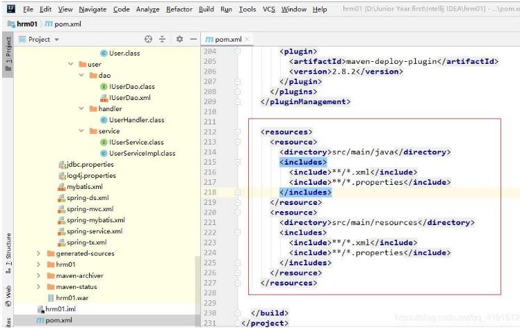Click the hrm01.war archive icon
Viewport: 520px width, 330px height.
[x=51, y=297]
